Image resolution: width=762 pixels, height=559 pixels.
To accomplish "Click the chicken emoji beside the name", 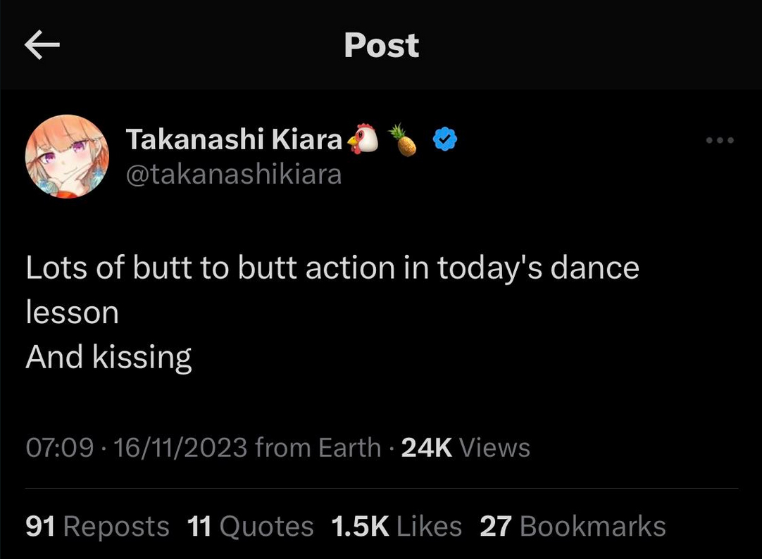I will [363, 139].
